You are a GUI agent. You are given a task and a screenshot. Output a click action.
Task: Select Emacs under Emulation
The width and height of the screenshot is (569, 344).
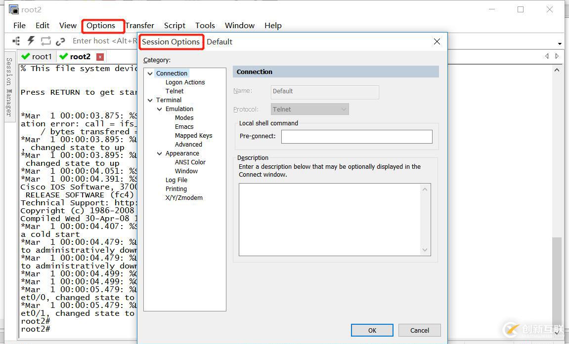pos(184,127)
